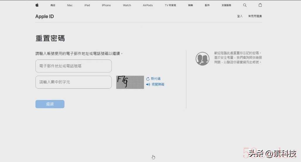Viewport: 301px width, 162px height.
Task: Open the 娛樂 menu item
Action: pyautogui.click(x=190, y=5)
